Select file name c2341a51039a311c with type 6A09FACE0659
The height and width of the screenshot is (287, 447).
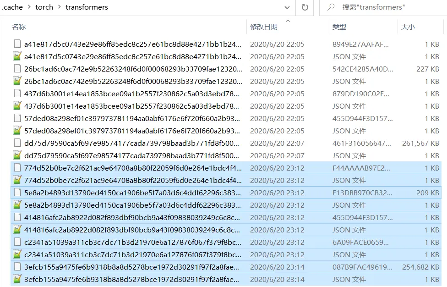(x=133, y=242)
